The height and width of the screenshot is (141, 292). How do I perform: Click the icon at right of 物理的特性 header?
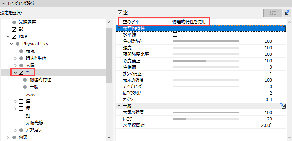coord(283,28)
